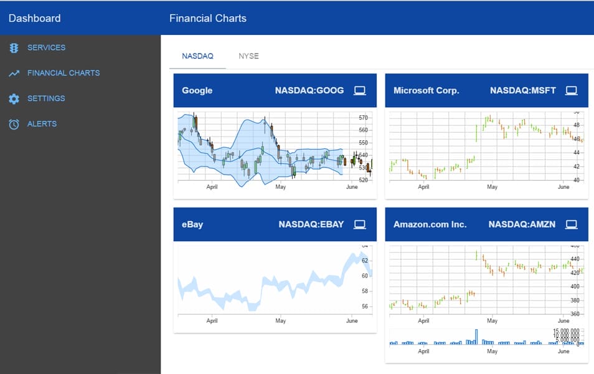Click the Alerts clock icon

(14, 124)
